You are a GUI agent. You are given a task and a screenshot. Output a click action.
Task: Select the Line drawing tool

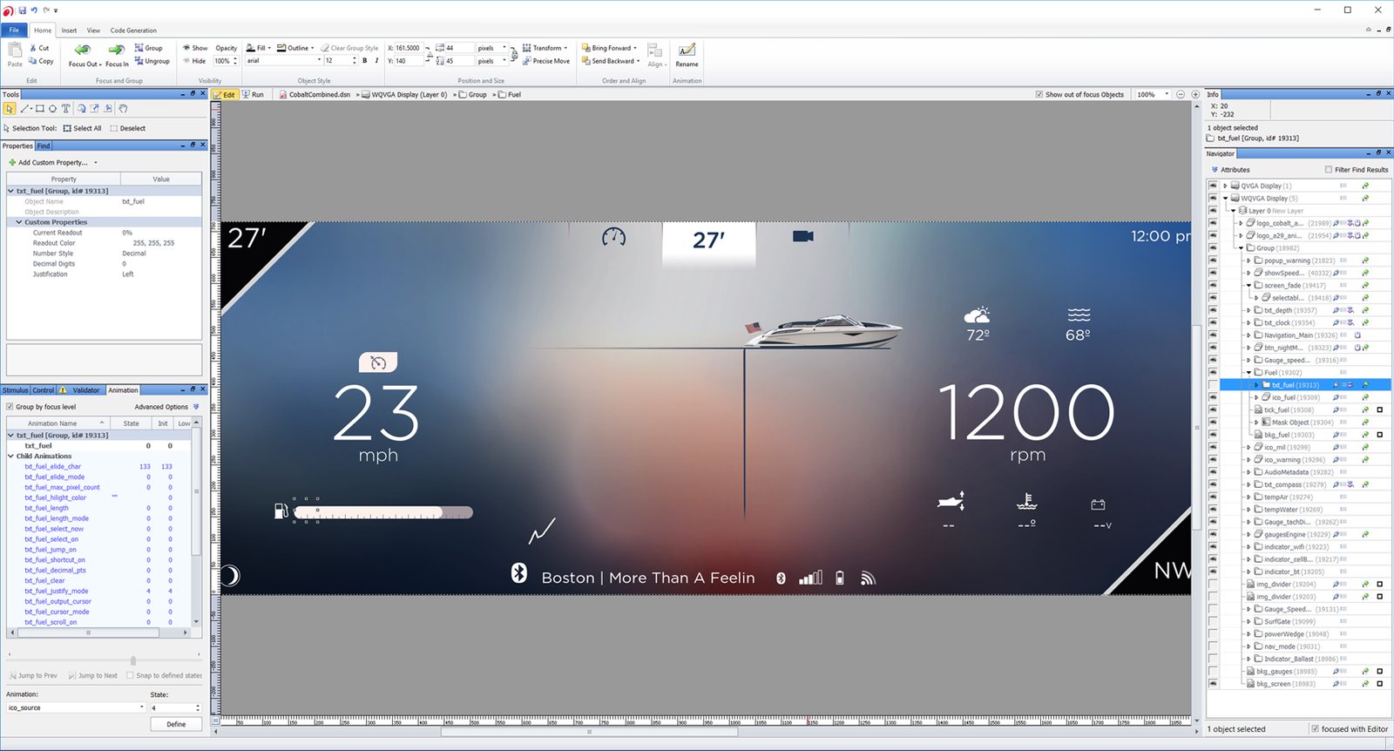[25, 109]
